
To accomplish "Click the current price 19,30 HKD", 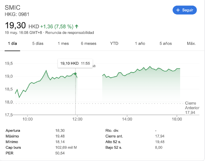I will coord(22,26).
